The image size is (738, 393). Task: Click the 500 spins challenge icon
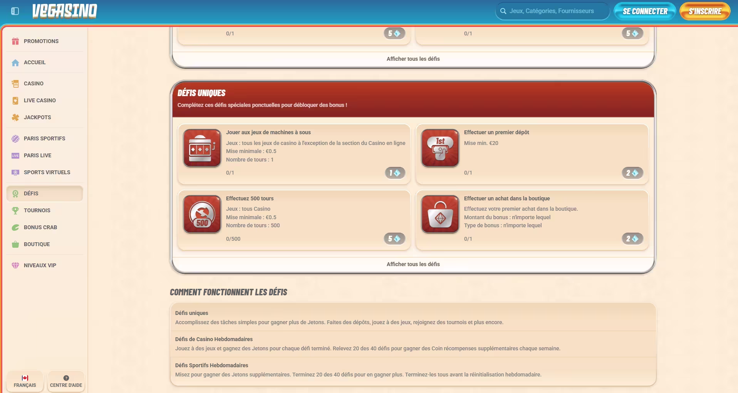point(202,214)
